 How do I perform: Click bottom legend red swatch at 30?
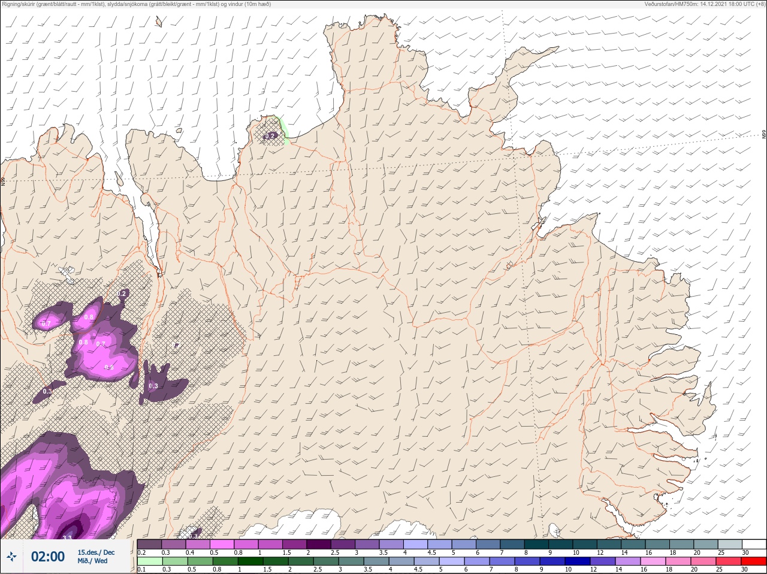[753, 561]
